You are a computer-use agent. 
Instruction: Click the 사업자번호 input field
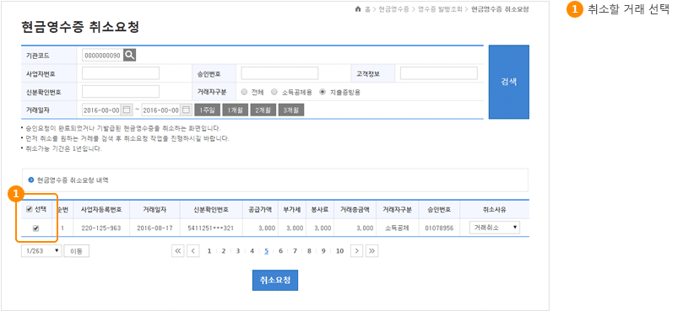(x=121, y=73)
